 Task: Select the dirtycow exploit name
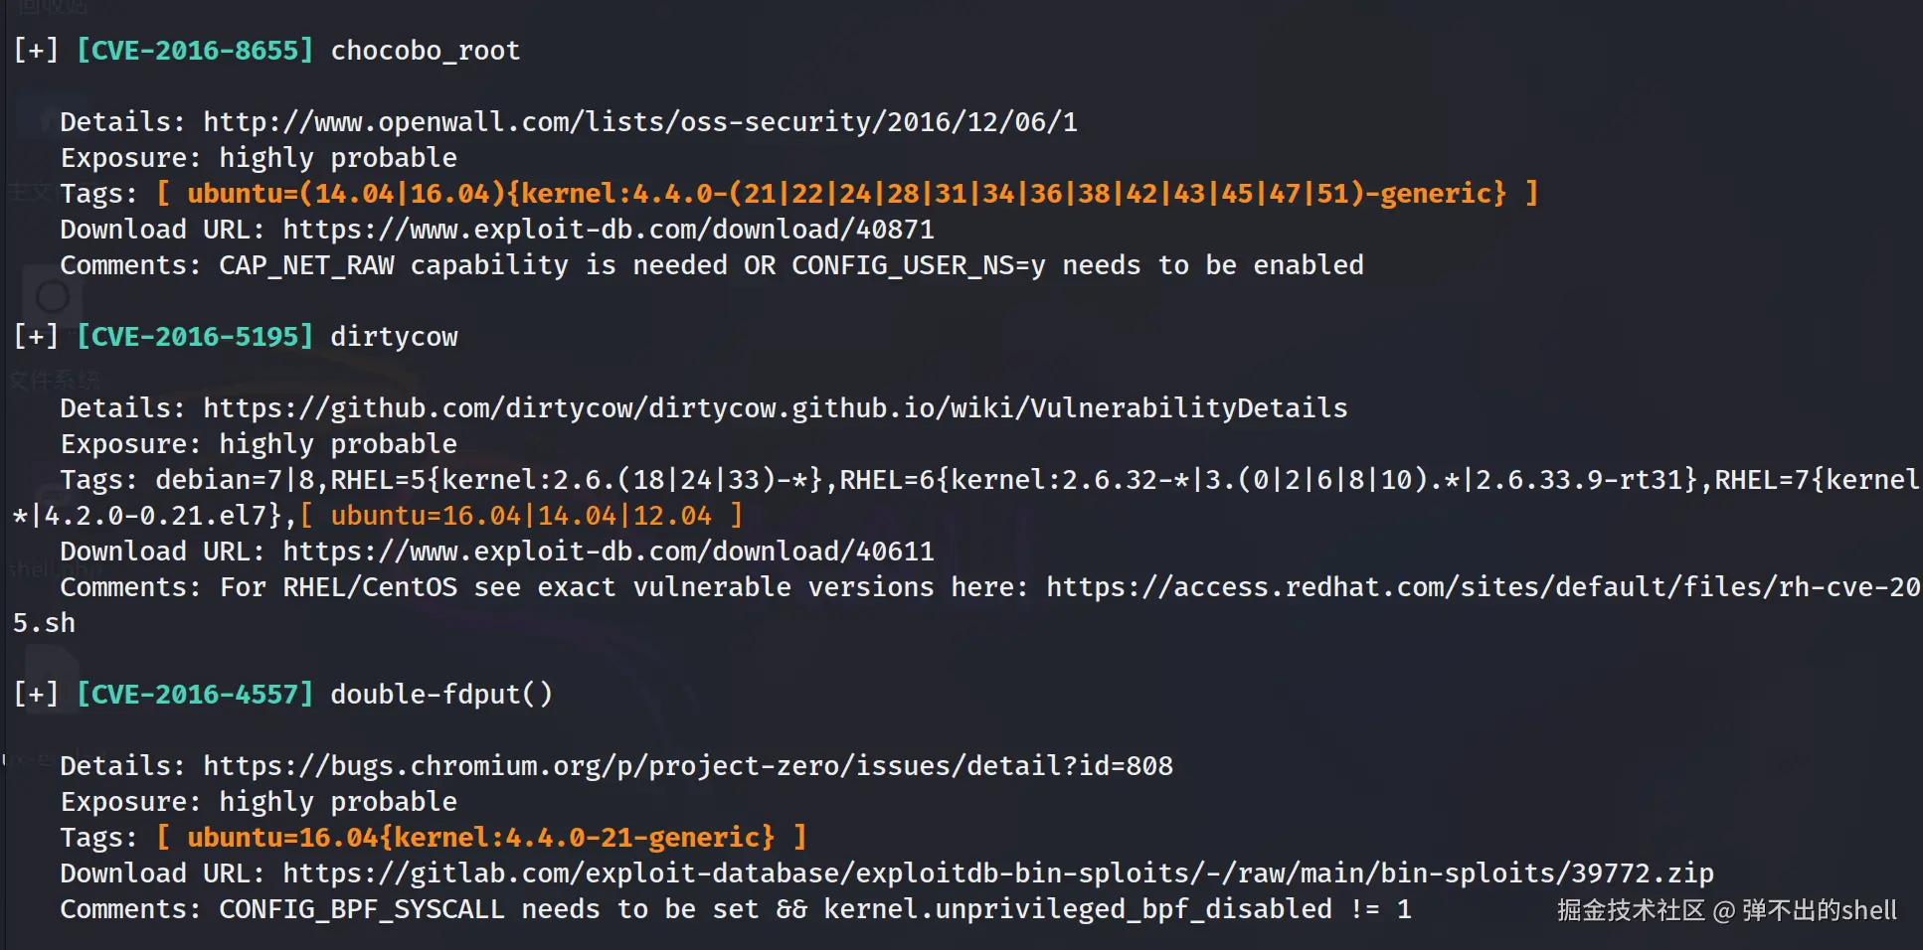coord(394,337)
